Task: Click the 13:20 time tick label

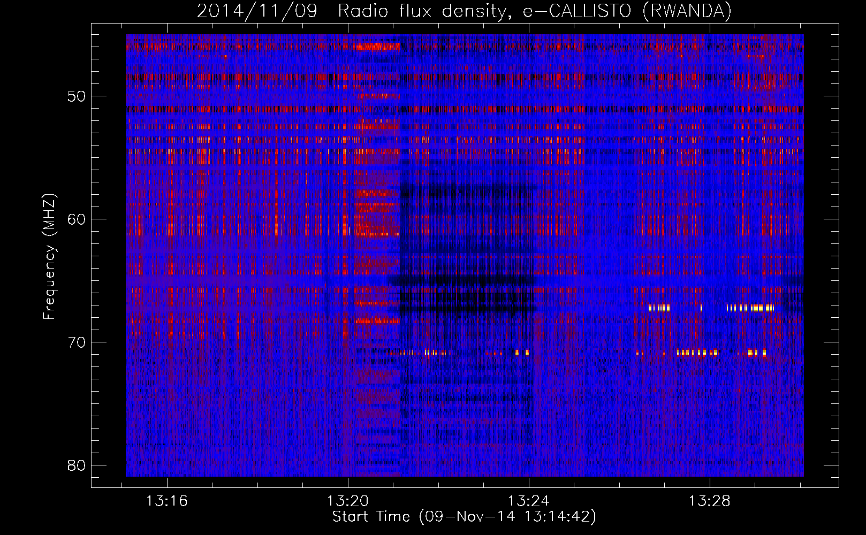Action: coord(348,501)
